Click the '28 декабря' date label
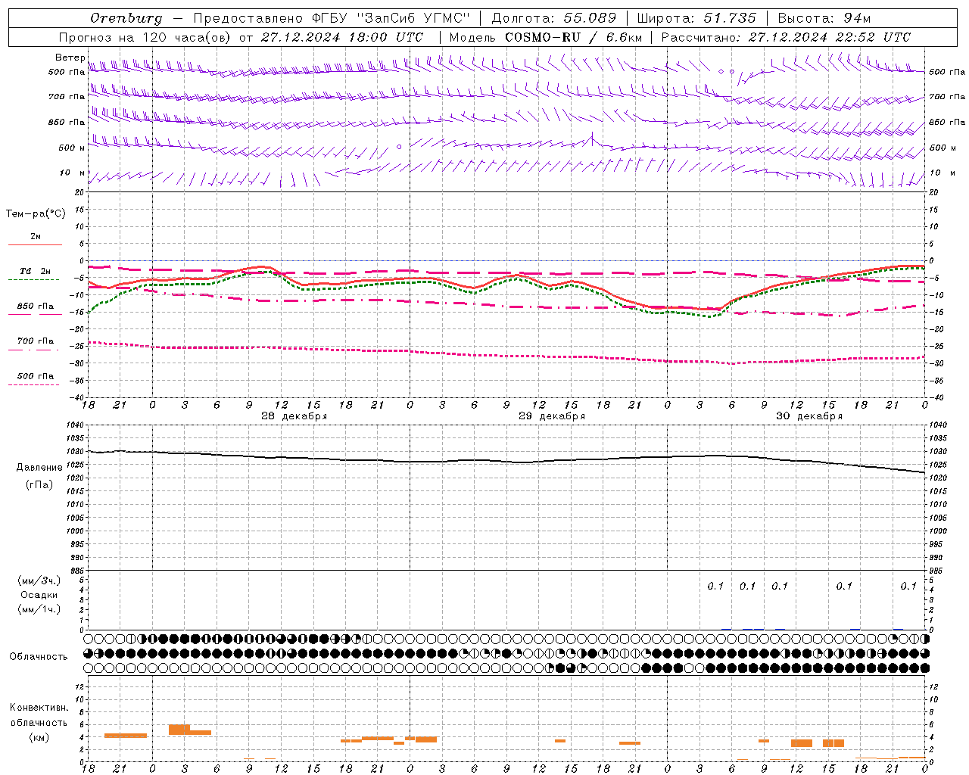Viewport: 969px width, 775px height. click(x=294, y=416)
